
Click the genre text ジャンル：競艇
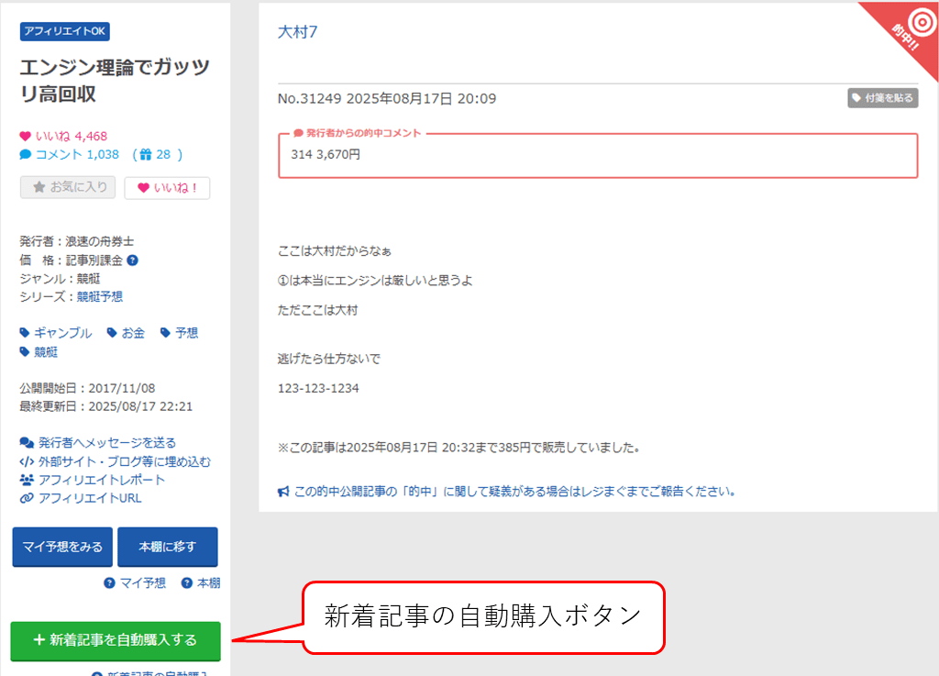(x=60, y=279)
